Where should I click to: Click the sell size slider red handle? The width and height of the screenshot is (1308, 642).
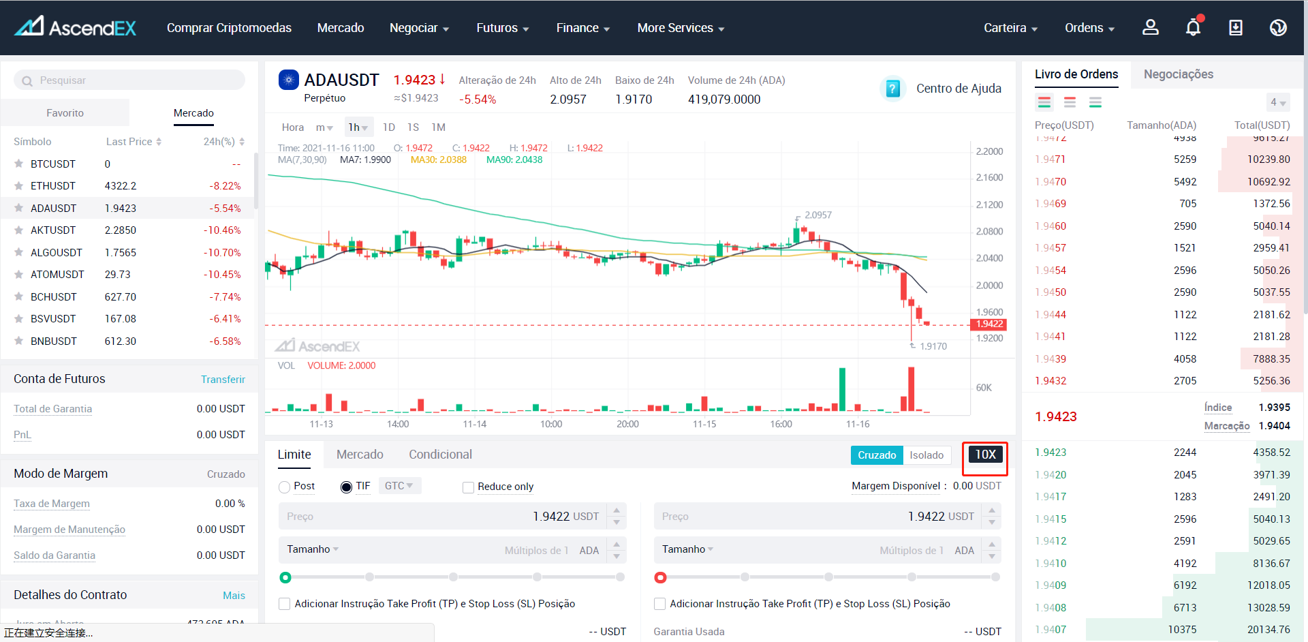[x=660, y=578]
